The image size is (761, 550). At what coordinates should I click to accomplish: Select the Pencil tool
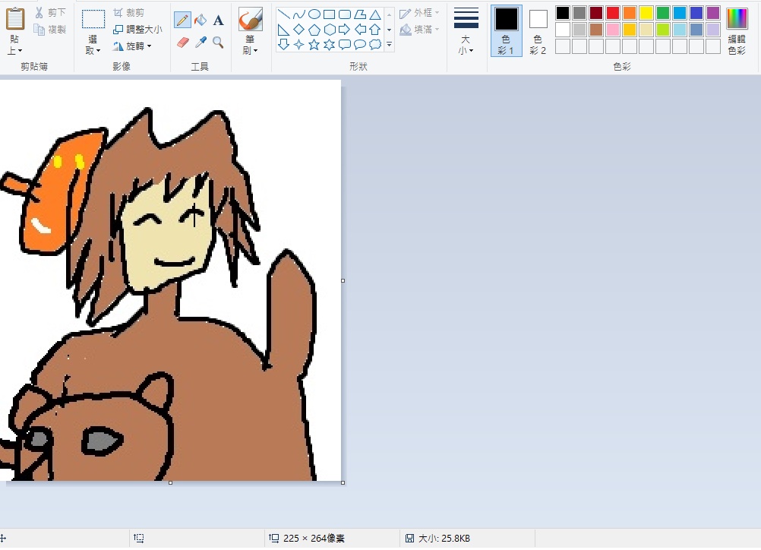pyautogui.click(x=182, y=20)
